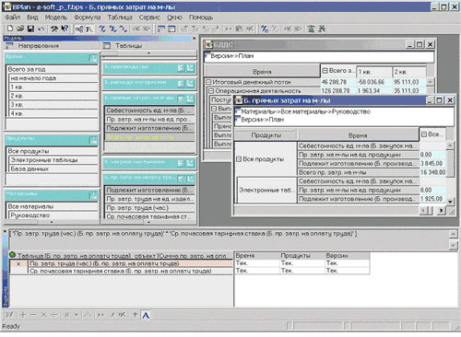This screenshot has height=337, width=461.
Task: Open the Сервис menu
Action: coord(149,17)
